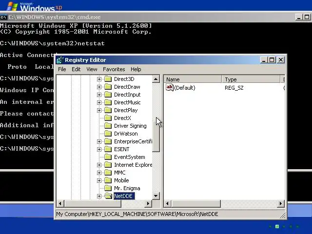Screen dimensions: 312x234
Task: Click the EnterpriseCertificates folder icon
Action: [x=108, y=141]
